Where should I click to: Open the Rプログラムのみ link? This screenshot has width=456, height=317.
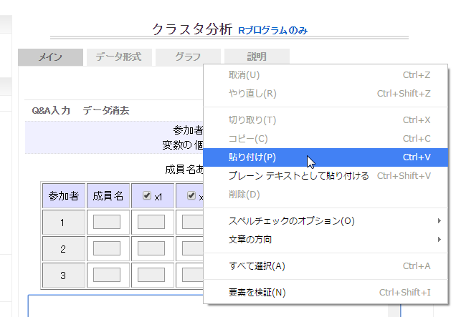point(272,30)
